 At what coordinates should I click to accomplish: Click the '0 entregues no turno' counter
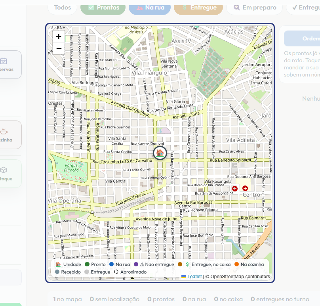[x=280, y=299]
